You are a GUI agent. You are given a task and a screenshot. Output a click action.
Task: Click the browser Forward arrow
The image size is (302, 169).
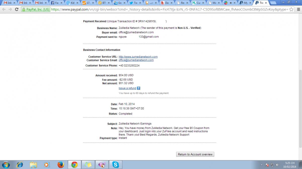pos(10,9)
